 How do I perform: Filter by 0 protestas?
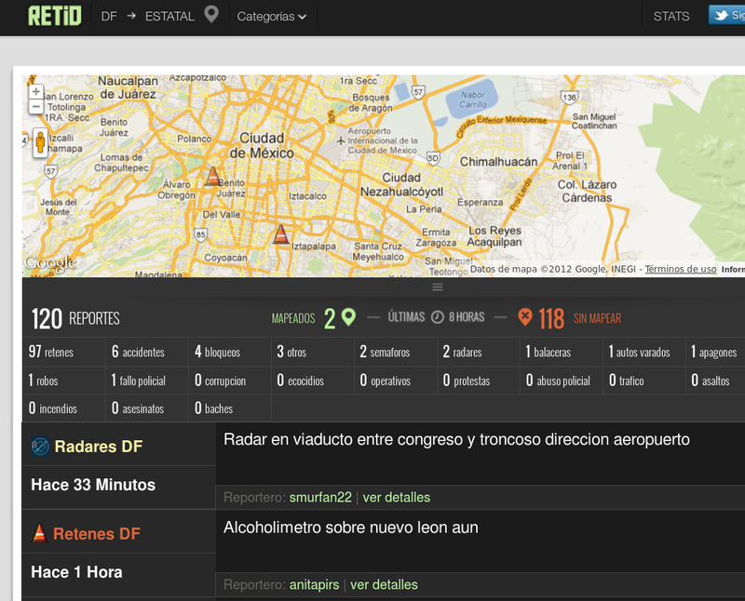click(x=479, y=381)
